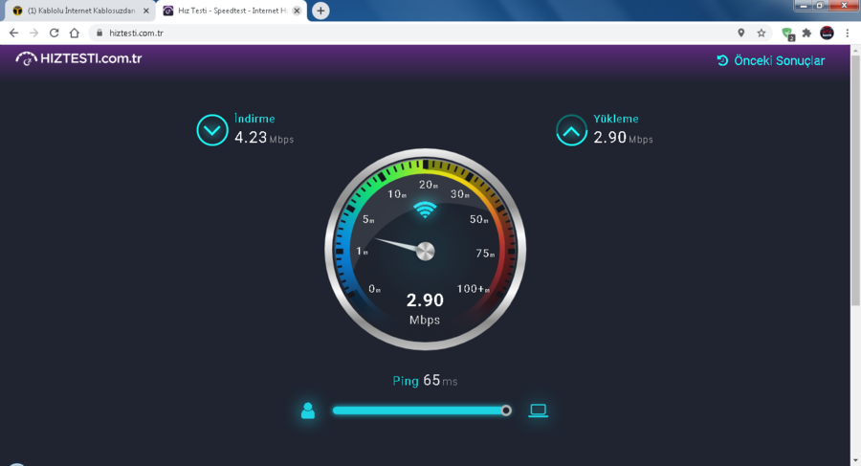
Task: Select the Hız Testi - Speedtest tab
Action: point(232,11)
